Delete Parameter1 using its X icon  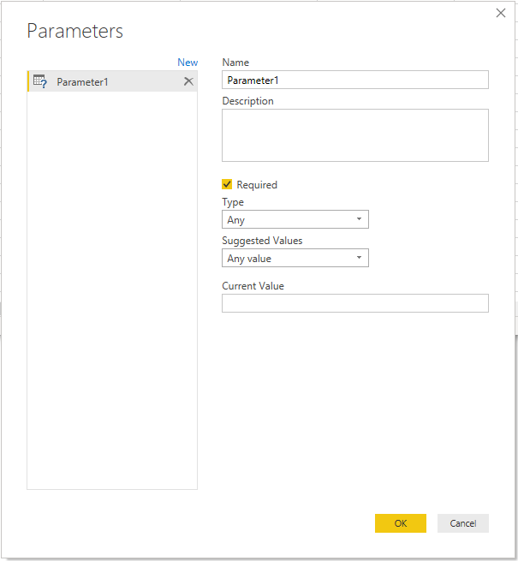(188, 81)
